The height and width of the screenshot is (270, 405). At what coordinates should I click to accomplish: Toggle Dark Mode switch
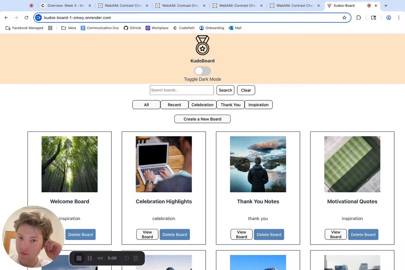[x=202, y=71]
